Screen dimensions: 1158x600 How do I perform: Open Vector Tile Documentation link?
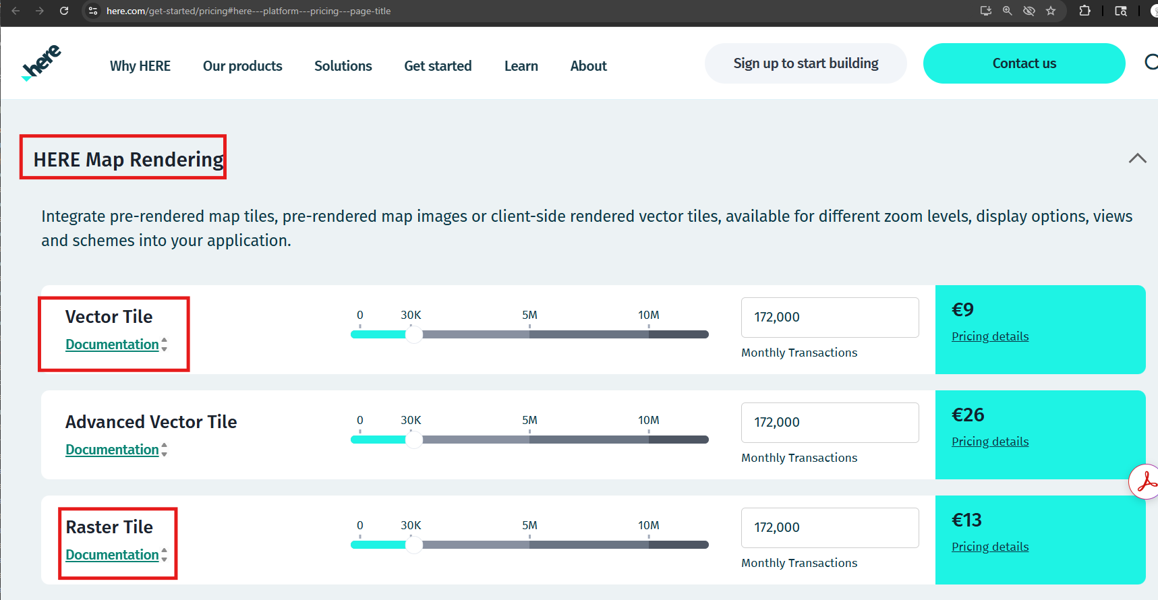click(x=112, y=344)
